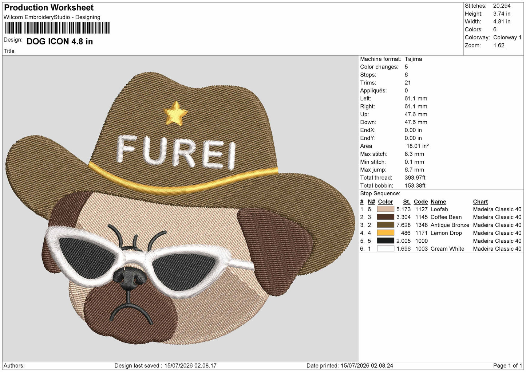Click the Min stitch value '0.1 mm'

(414, 162)
